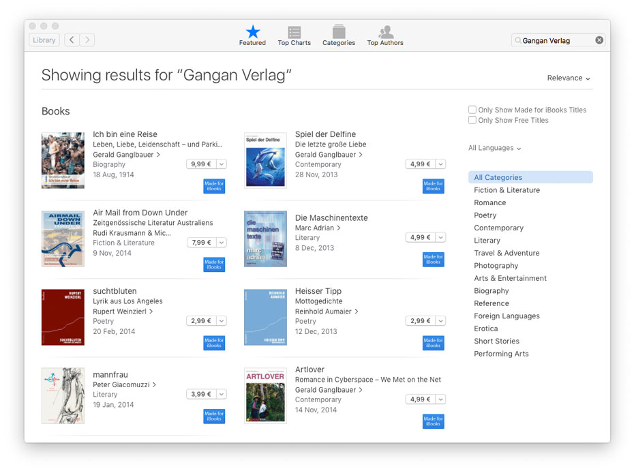Open the All Languages dropdown

[x=494, y=148]
